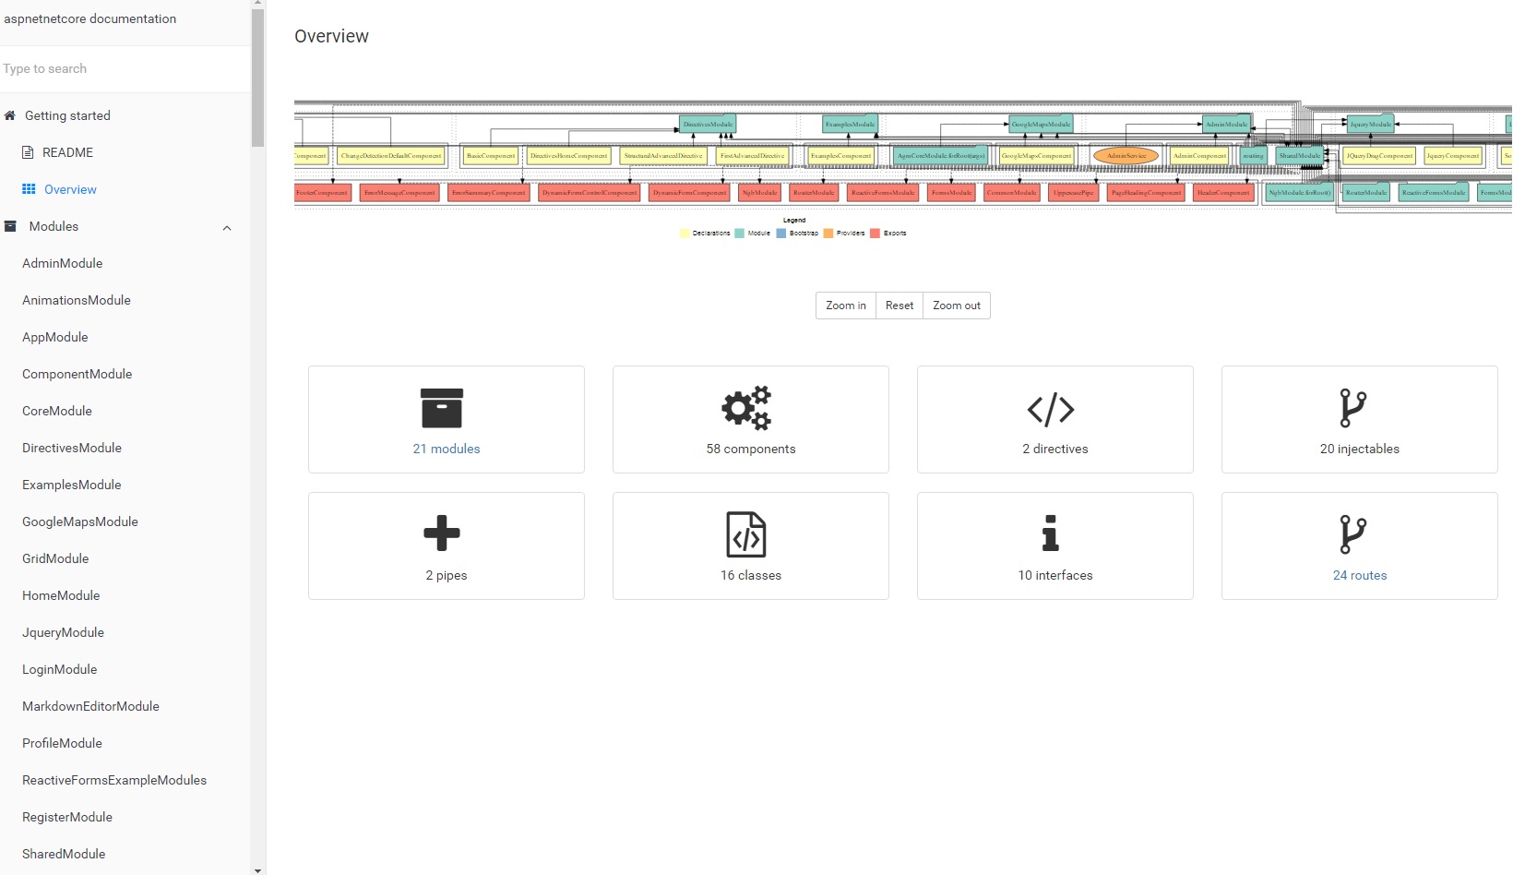This screenshot has width=1537, height=875.
Task: Click the orange Providers legend swatch
Action: 828,234
